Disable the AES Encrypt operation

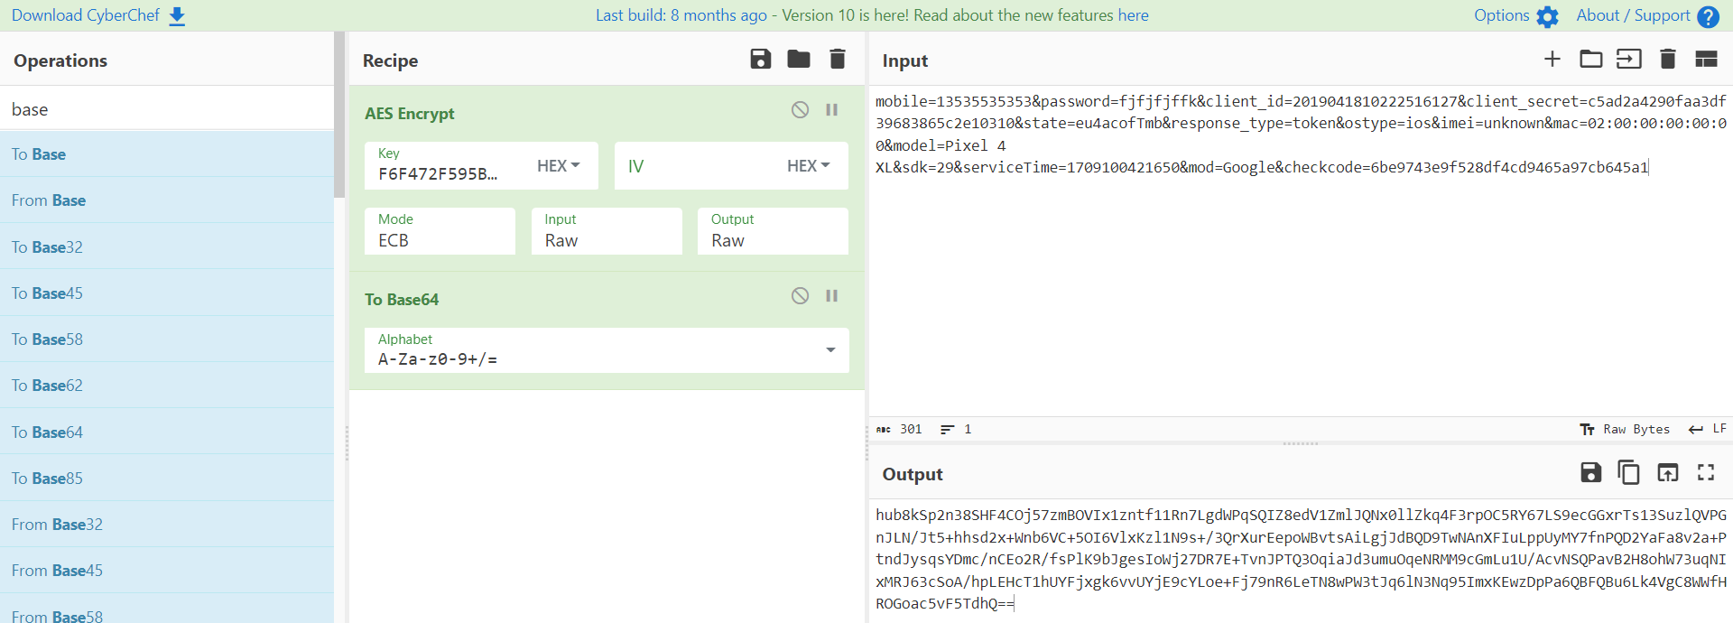click(x=800, y=110)
